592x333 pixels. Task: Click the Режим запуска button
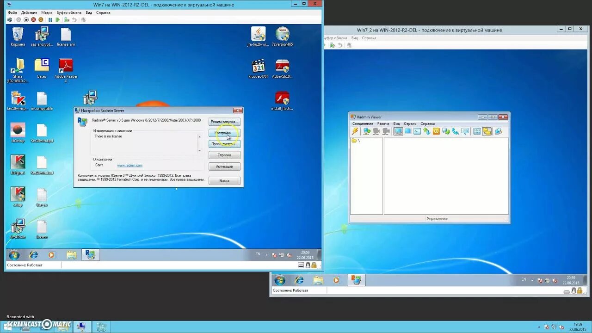(x=224, y=122)
